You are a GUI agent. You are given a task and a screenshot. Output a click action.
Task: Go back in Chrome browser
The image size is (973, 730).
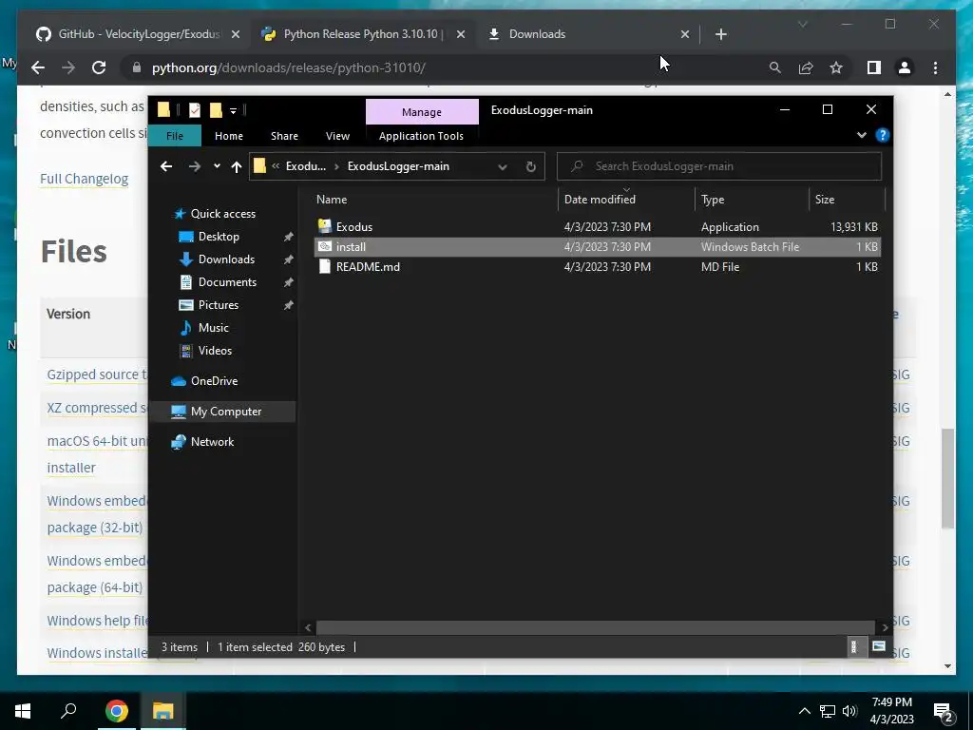click(x=38, y=67)
